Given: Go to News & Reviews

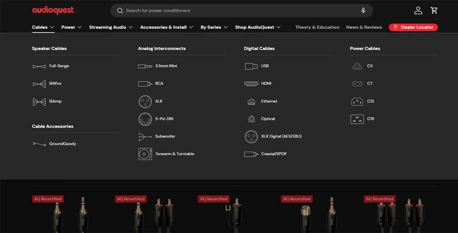Looking at the screenshot, I should (364, 27).
